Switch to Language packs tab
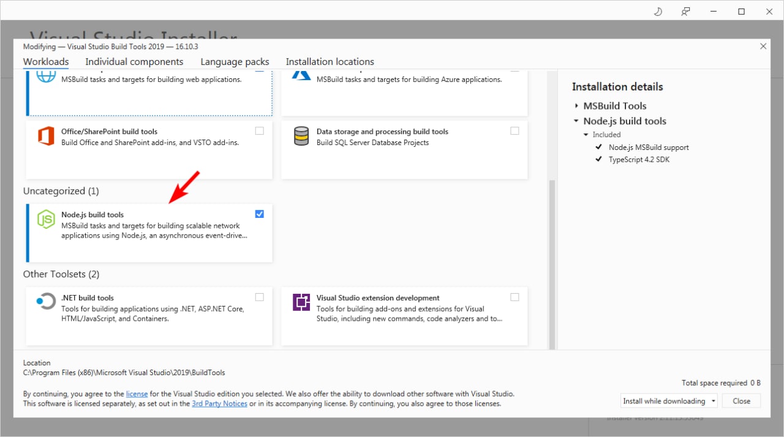Viewport: 784px width, 437px height. click(x=235, y=61)
